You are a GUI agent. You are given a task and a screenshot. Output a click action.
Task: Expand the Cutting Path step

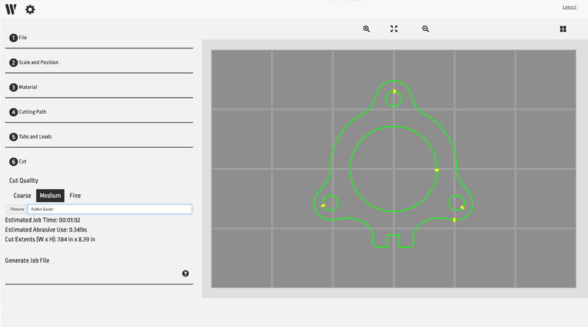pyautogui.click(x=99, y=112)
